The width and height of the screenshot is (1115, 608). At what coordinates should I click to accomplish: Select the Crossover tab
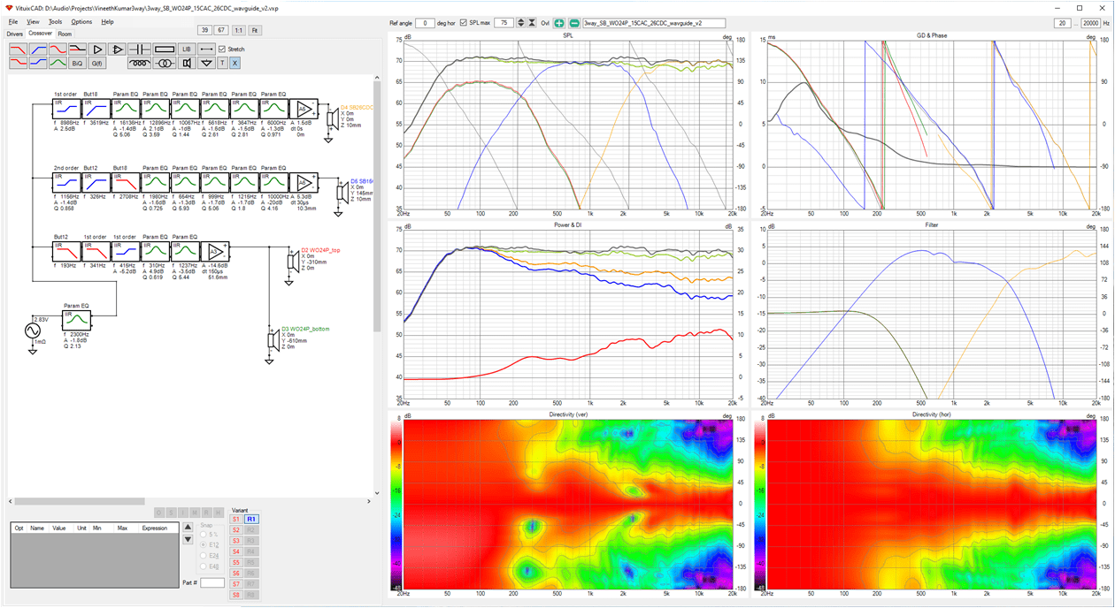point(40,33)
